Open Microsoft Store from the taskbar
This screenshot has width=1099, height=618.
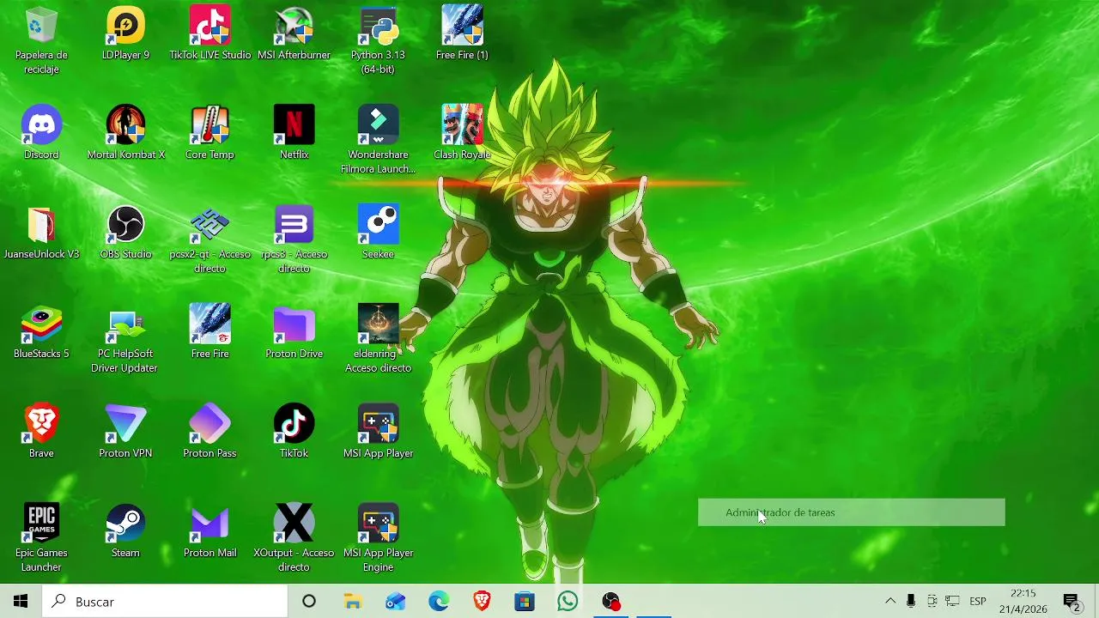click(x=525, y=602)
